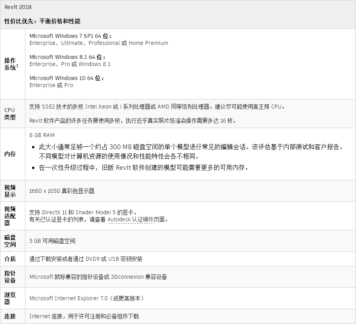Screen dimensions: 356x324
Task: Click the 磁盘空间 row label
Action: coord(10,241)
